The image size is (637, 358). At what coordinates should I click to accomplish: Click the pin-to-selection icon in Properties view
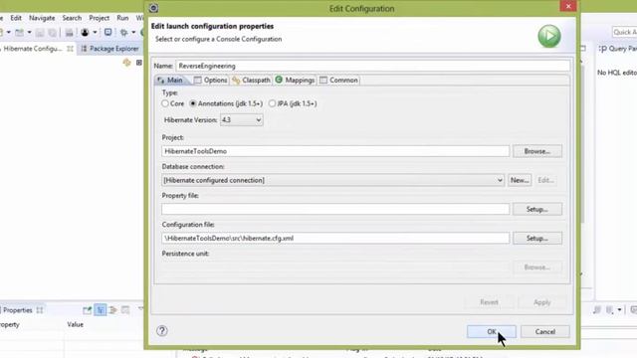88,310
